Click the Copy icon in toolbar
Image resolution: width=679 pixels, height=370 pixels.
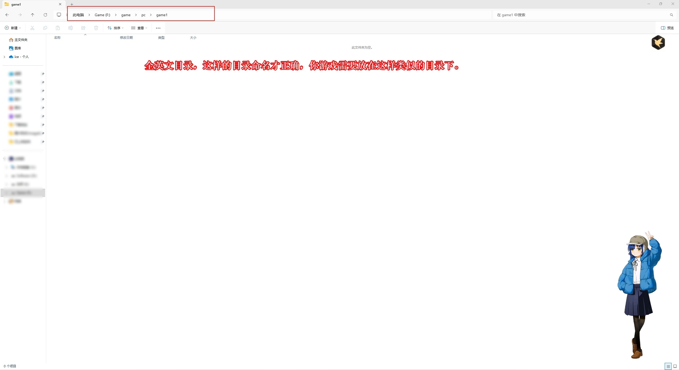[x=45, y=28]
